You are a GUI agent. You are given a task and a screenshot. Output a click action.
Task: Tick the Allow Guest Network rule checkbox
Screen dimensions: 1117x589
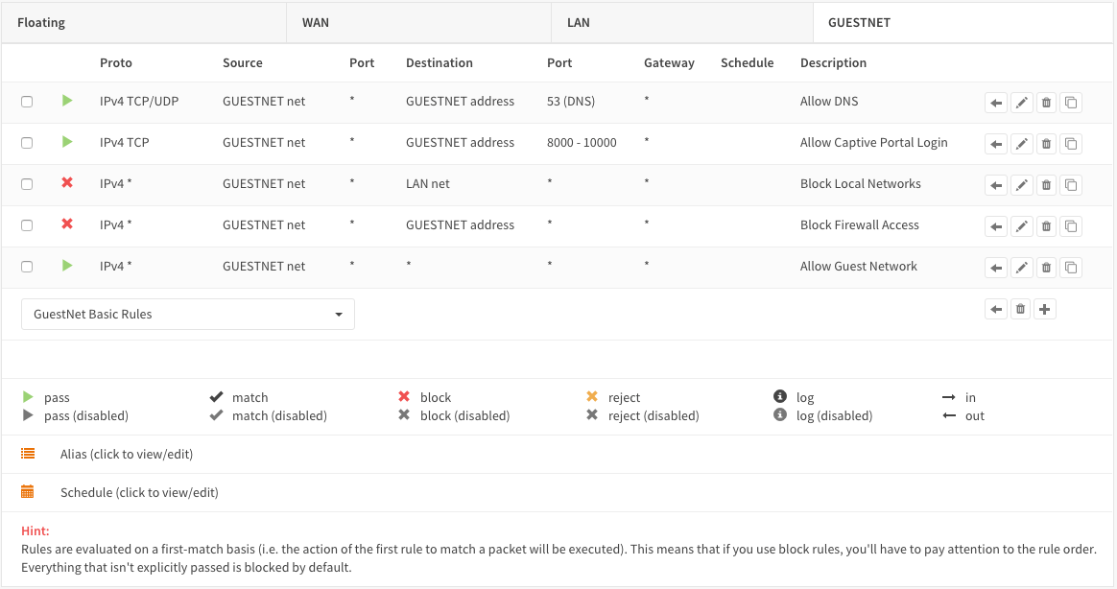click(x=27, y=267)
